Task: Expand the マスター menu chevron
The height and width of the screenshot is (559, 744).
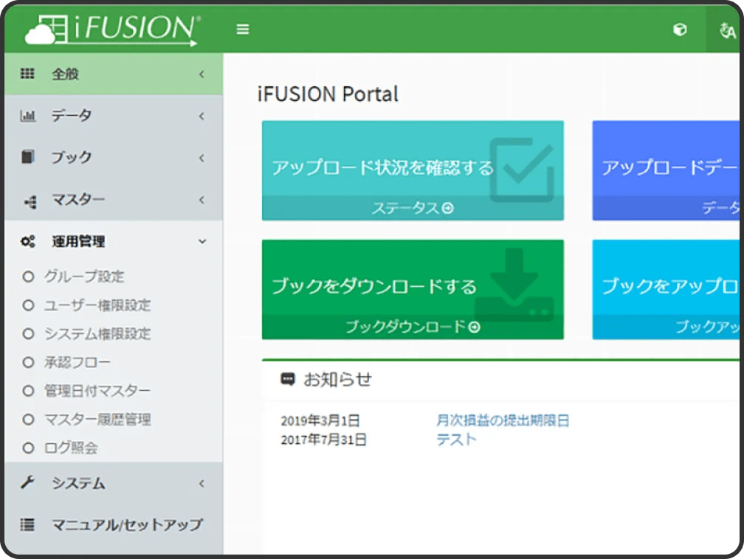Action: click(x=202, y=200)
